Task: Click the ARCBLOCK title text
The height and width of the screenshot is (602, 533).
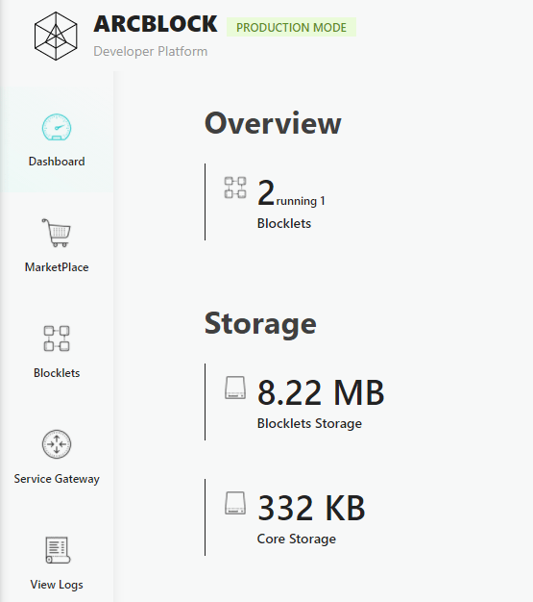Action: point(156,24)
